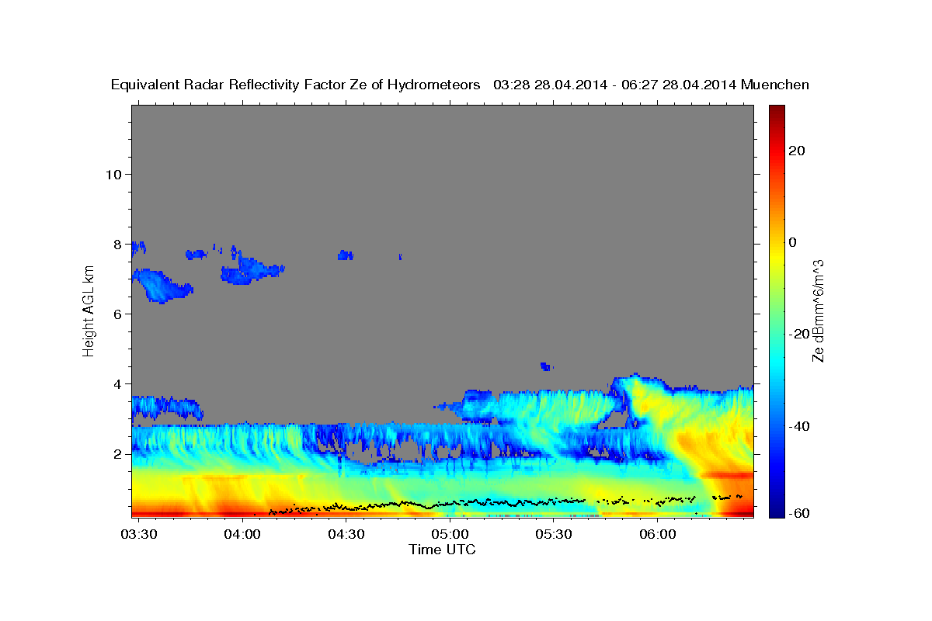Click the colorbar label 'Ze dBmm^6/m^3'
This screenshot has height=621, width=932.
coord(818,311)
